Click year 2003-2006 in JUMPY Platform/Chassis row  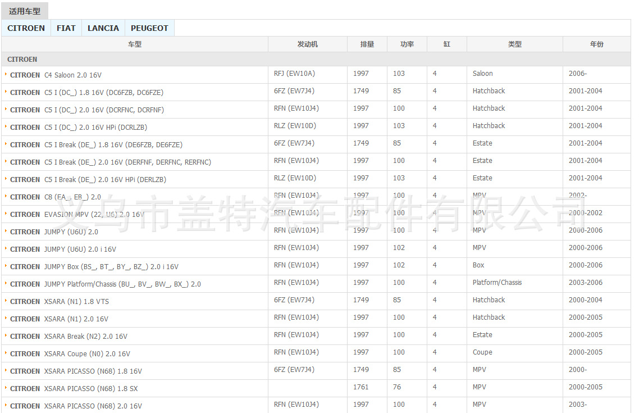click(586, 283)
